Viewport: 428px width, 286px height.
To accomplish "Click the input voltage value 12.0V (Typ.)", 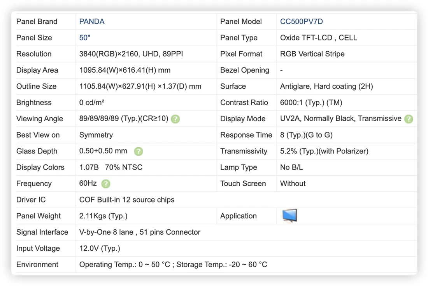I will pos(100,248).
